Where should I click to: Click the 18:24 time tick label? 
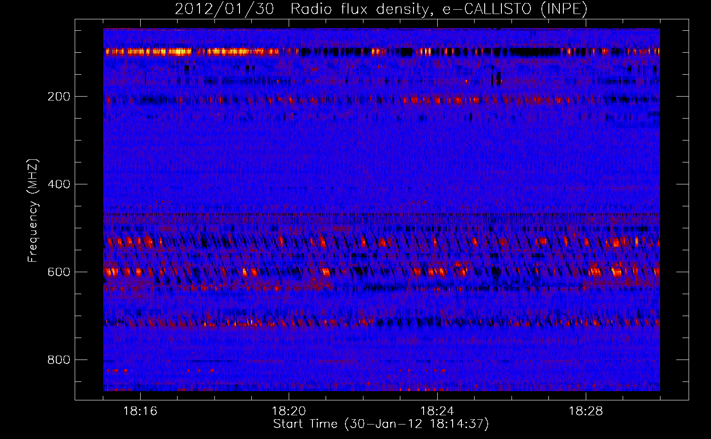437,411
